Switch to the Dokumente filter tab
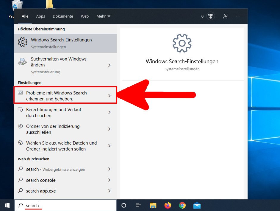 click(63, 16)
